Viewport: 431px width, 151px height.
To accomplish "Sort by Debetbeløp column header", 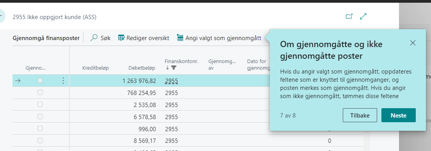I will click(142, 68).
